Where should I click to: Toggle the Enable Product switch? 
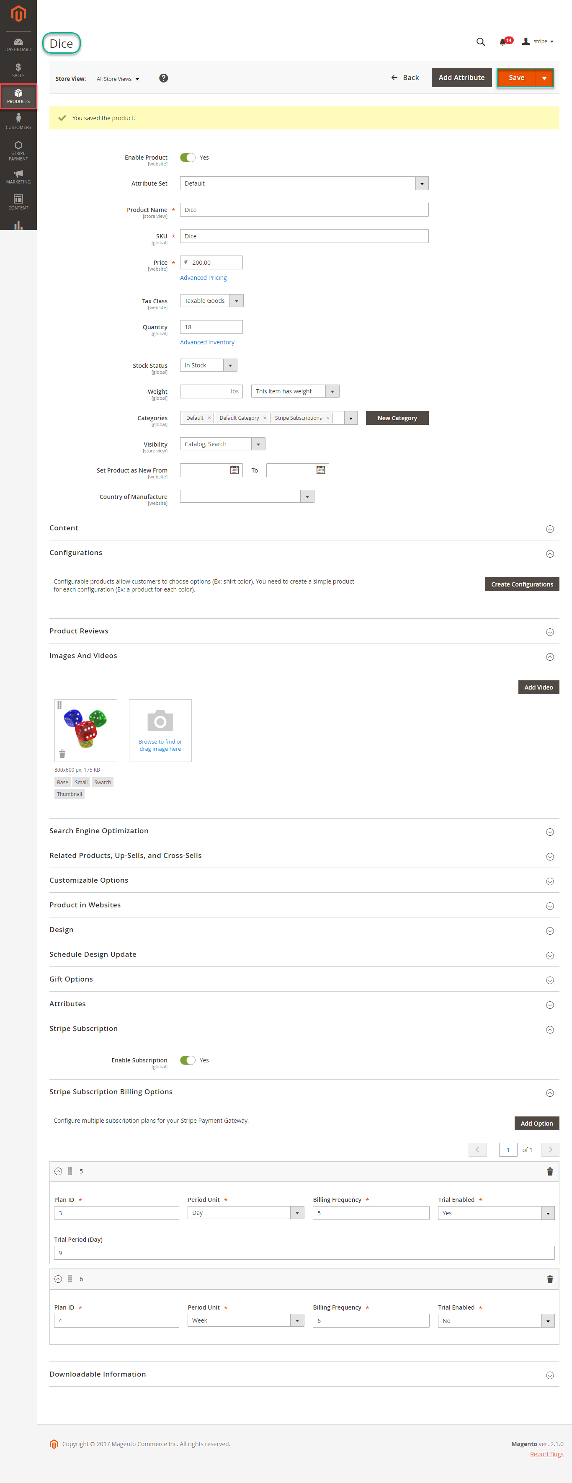coord(188,158)
